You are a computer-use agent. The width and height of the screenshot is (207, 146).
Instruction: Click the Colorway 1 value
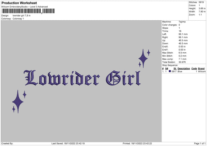18,19
